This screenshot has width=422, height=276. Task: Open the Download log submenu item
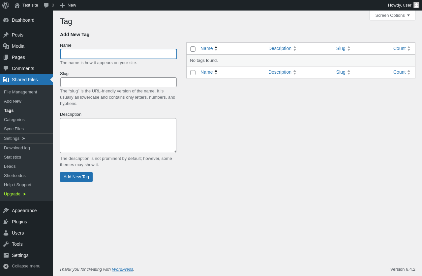click(x=17, y=148)
